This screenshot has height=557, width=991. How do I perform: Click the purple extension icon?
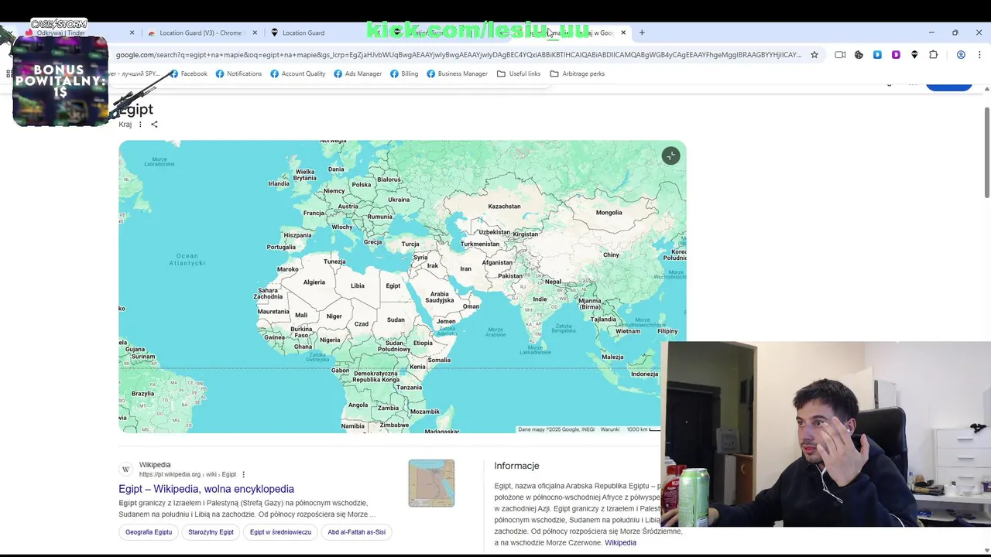(x=896, y=55)
